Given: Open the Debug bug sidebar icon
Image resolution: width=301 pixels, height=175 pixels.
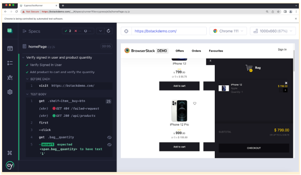Looking at the screenshot, I should pyautogui.click(x=10, y=78).
